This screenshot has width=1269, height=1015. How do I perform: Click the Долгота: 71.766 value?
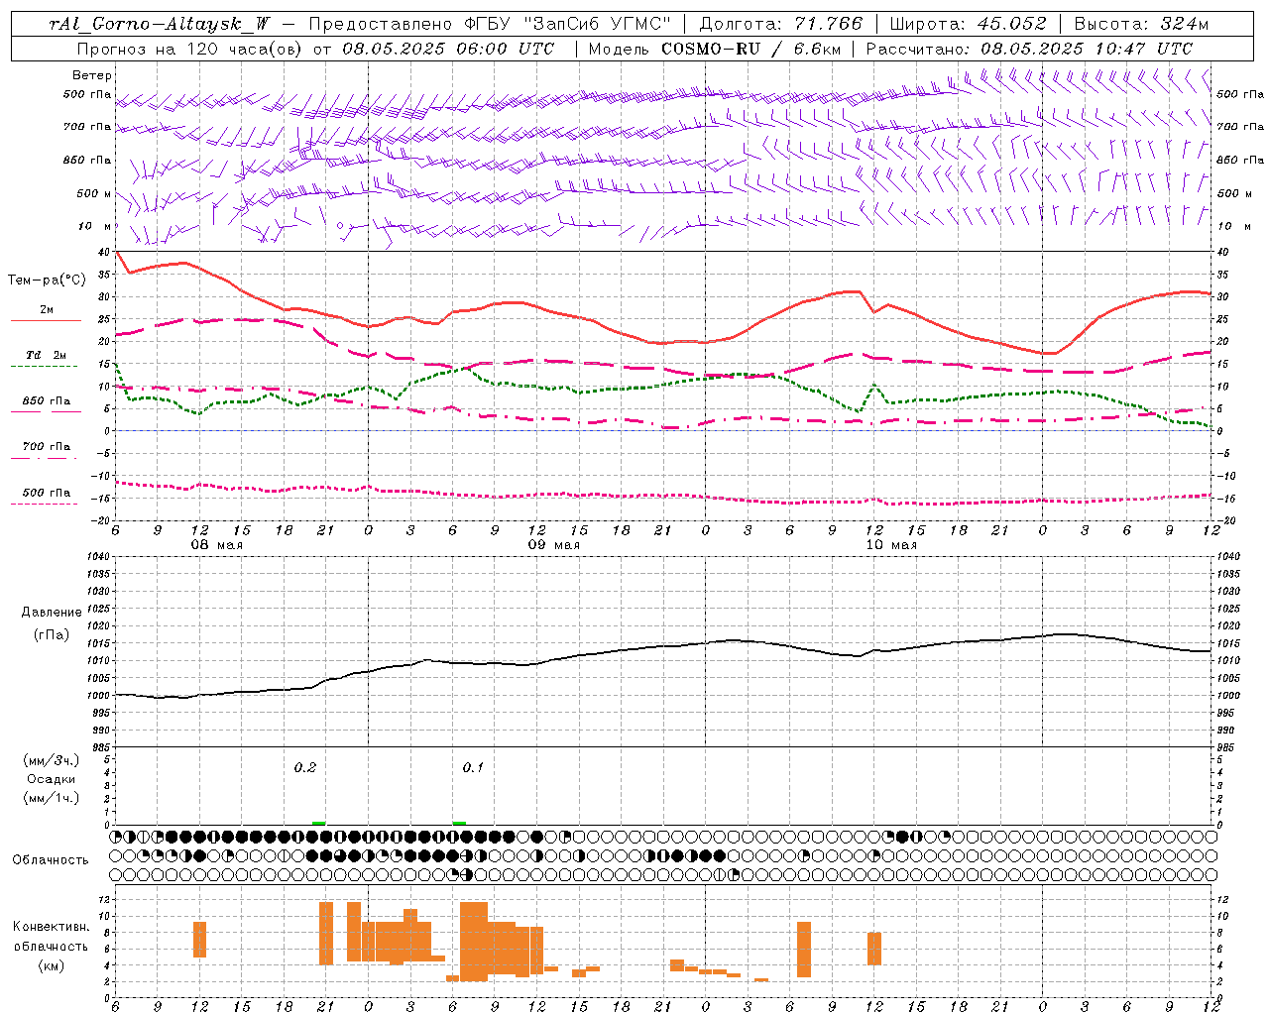pos(781,24)
